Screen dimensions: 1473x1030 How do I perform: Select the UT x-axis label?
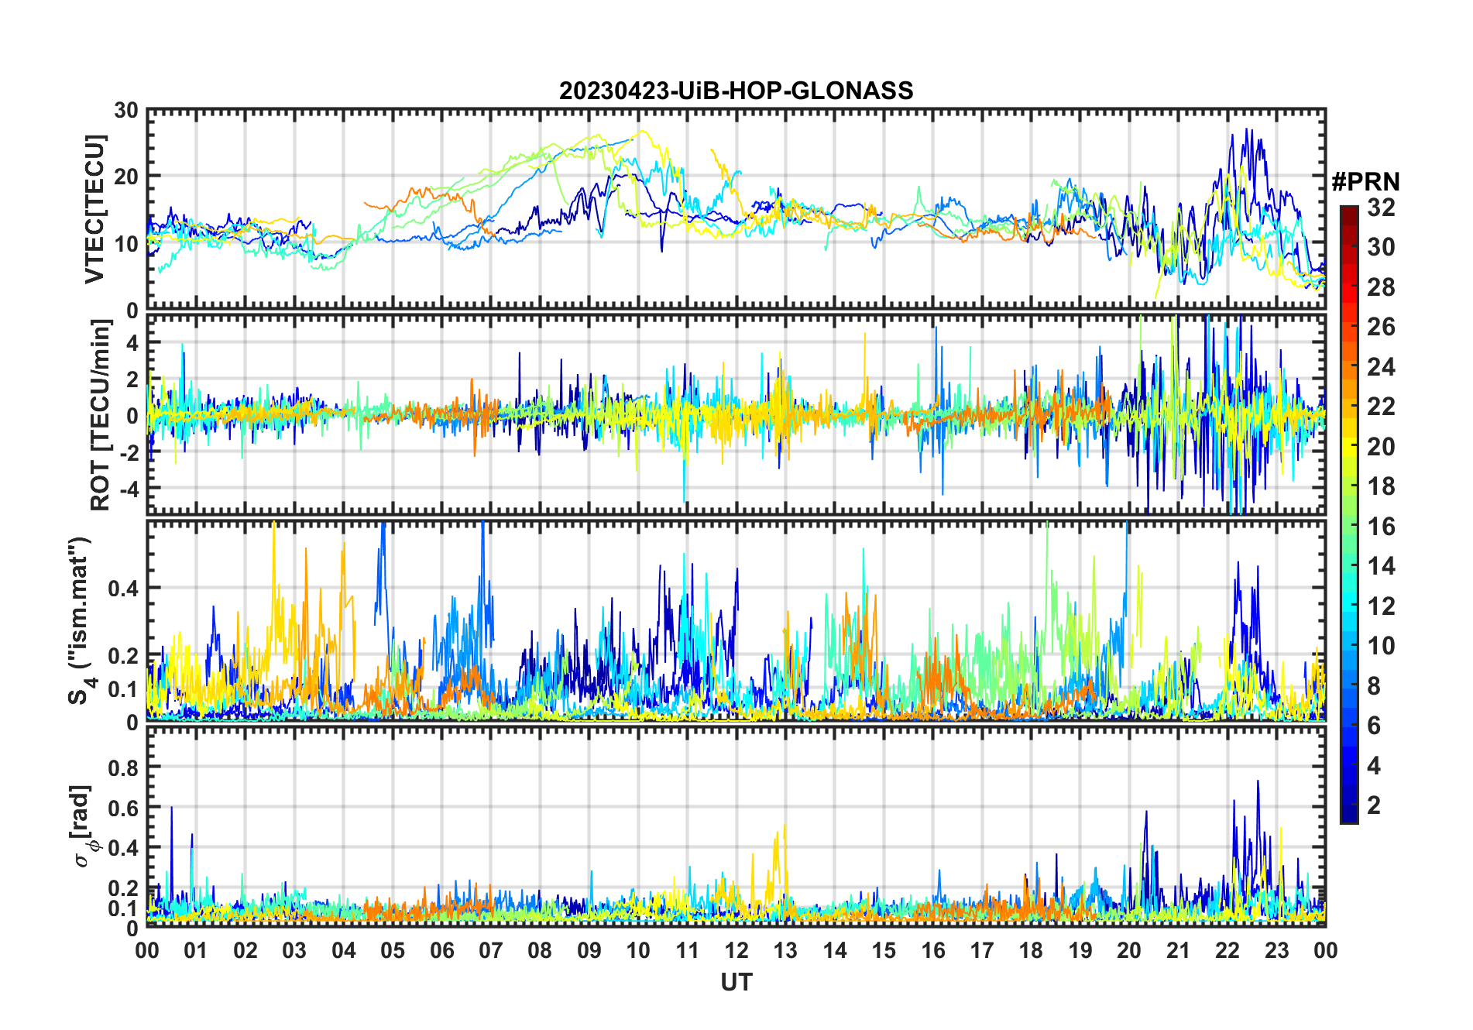pos(736,983)
